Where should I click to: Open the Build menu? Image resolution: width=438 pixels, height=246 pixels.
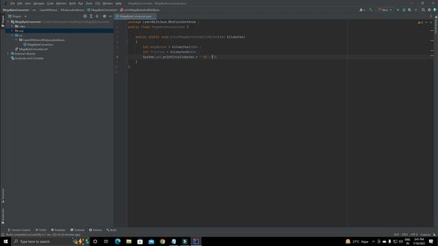73,3
